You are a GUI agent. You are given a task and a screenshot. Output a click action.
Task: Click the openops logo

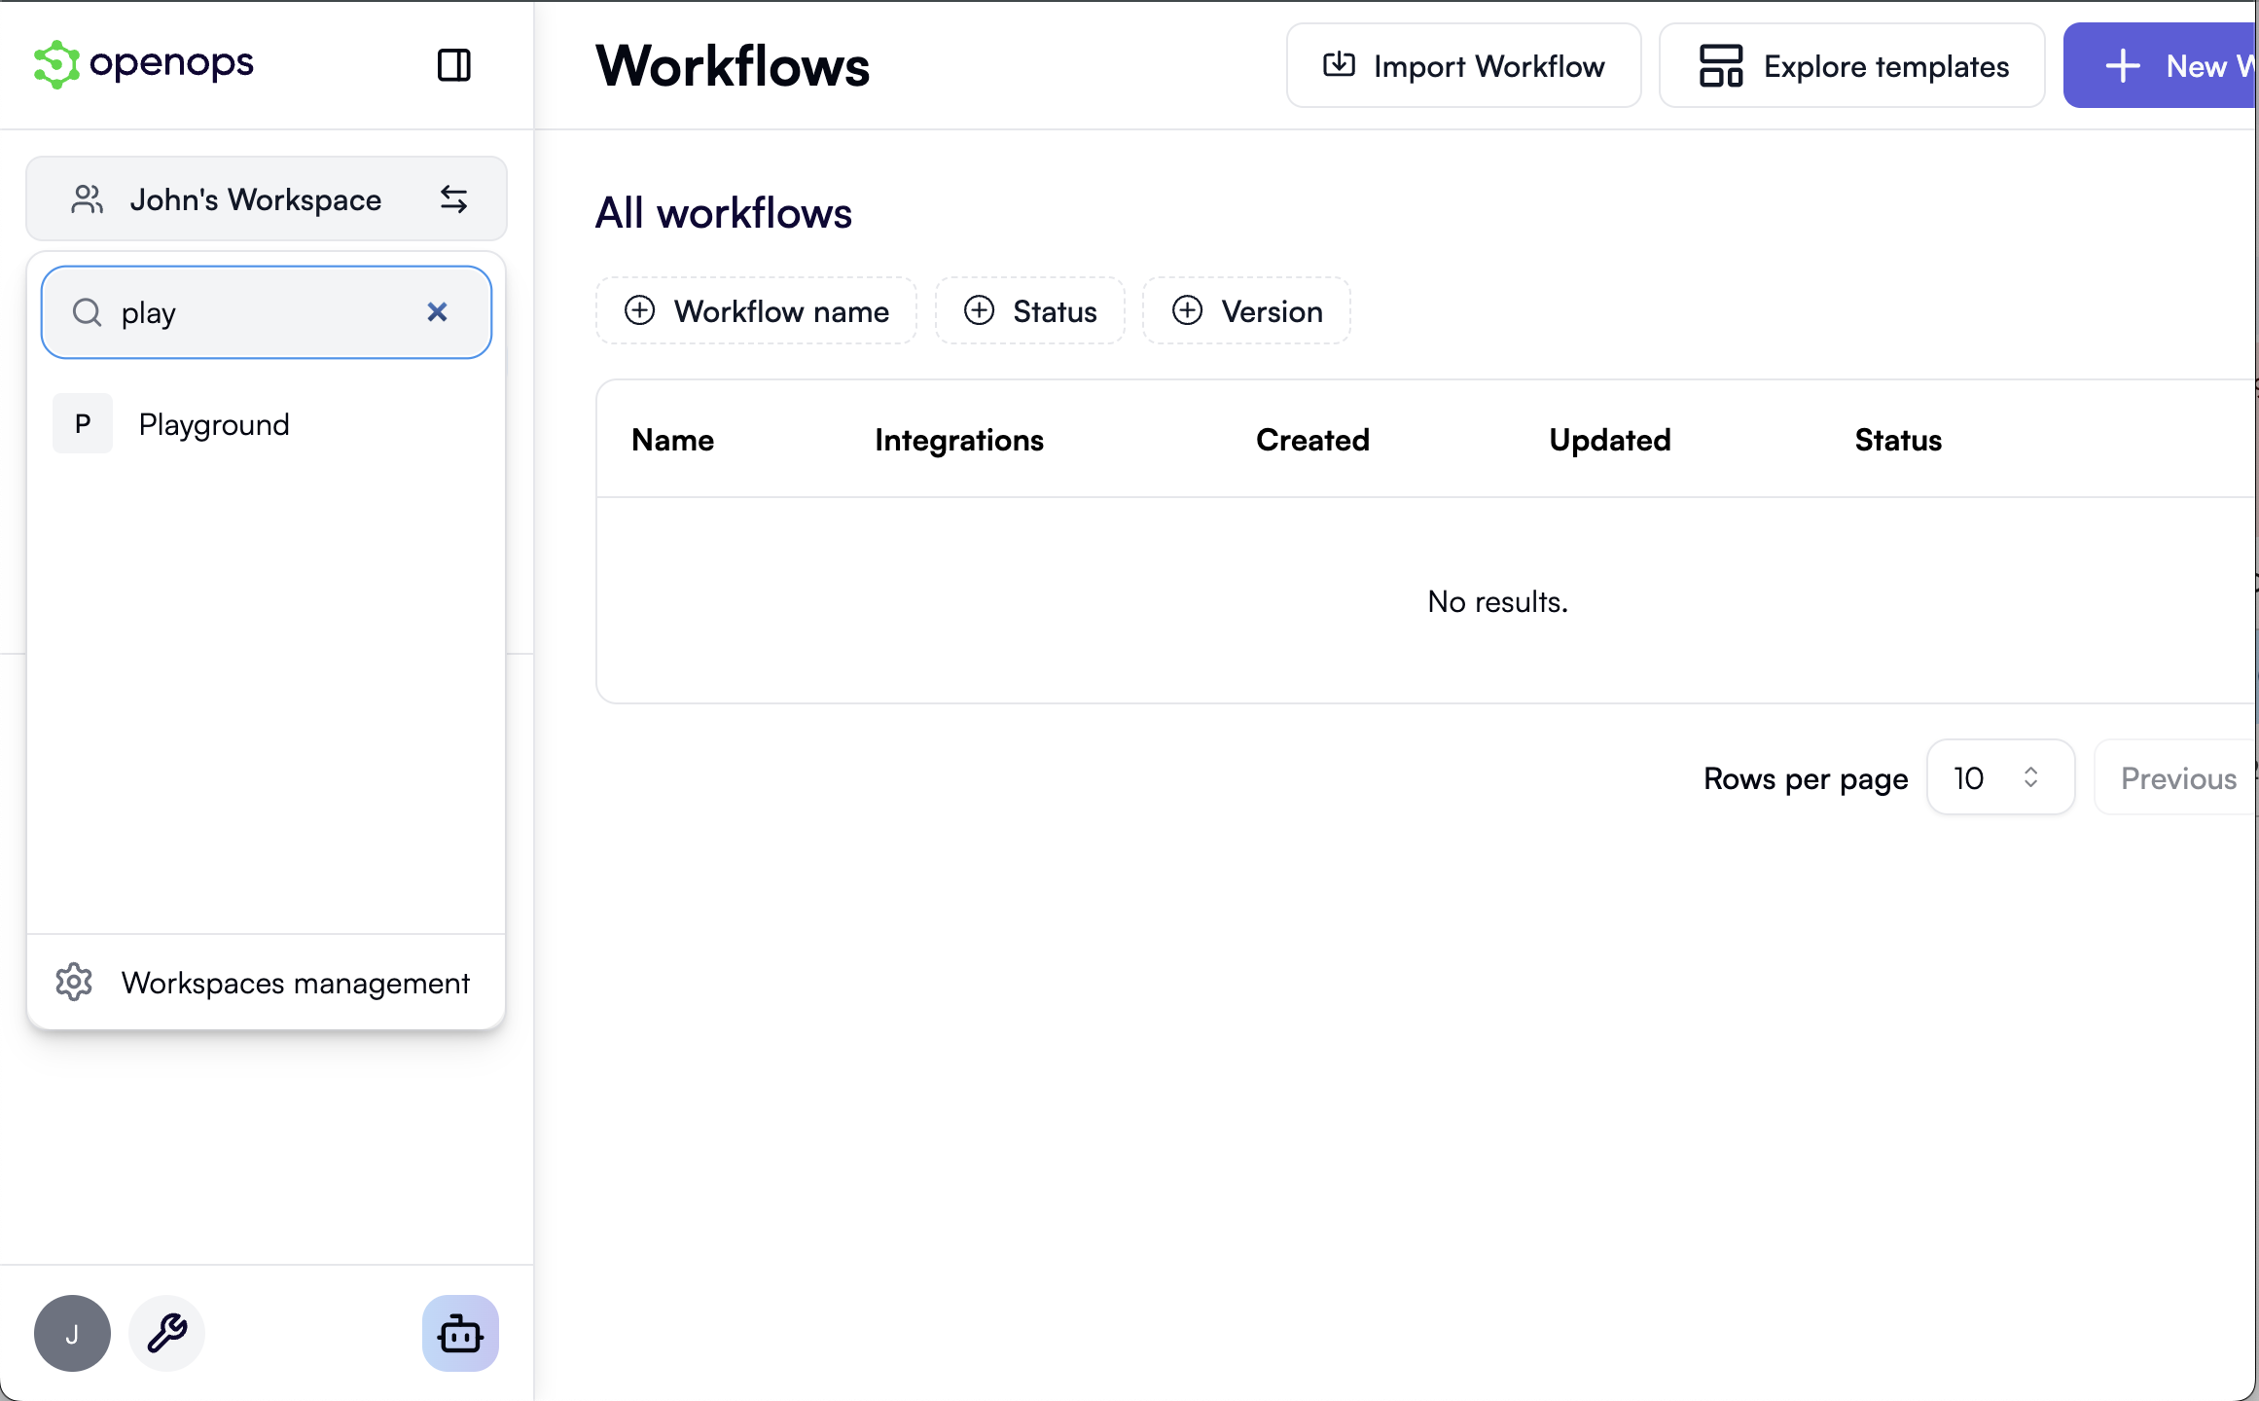[x=142, y=64]
